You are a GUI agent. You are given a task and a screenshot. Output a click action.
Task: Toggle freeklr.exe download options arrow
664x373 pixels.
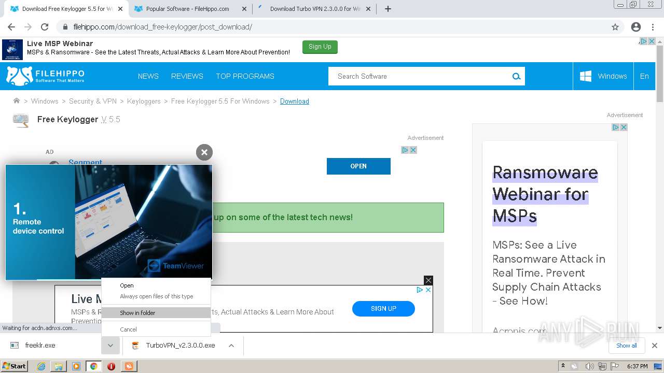click(110, 346)
